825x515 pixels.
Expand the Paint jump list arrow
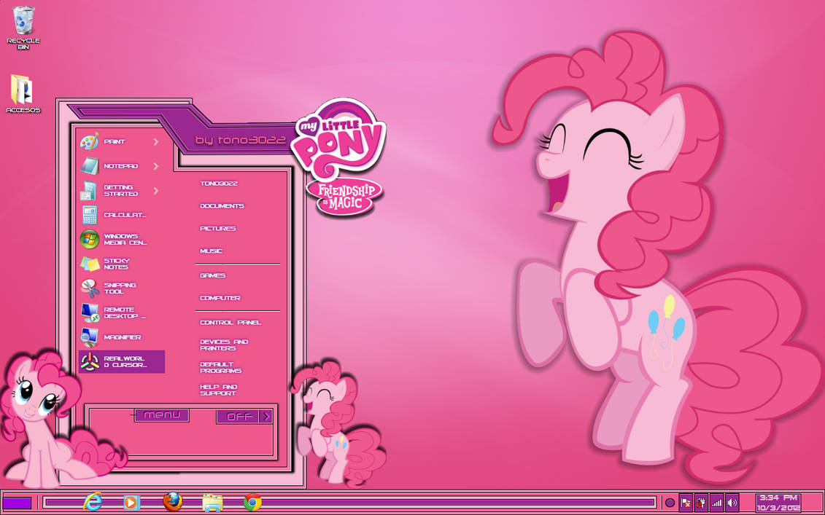click(155, 142)
